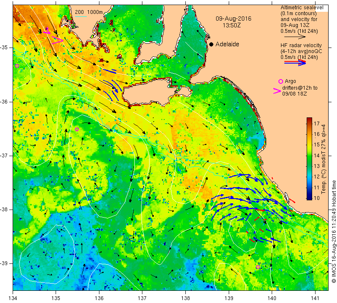Click the large magenta drifter chevron near longitude 135

[x=57, y=40]
